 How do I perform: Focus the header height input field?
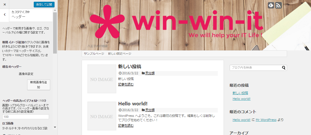pyautogui.click(x=26, y=117)
